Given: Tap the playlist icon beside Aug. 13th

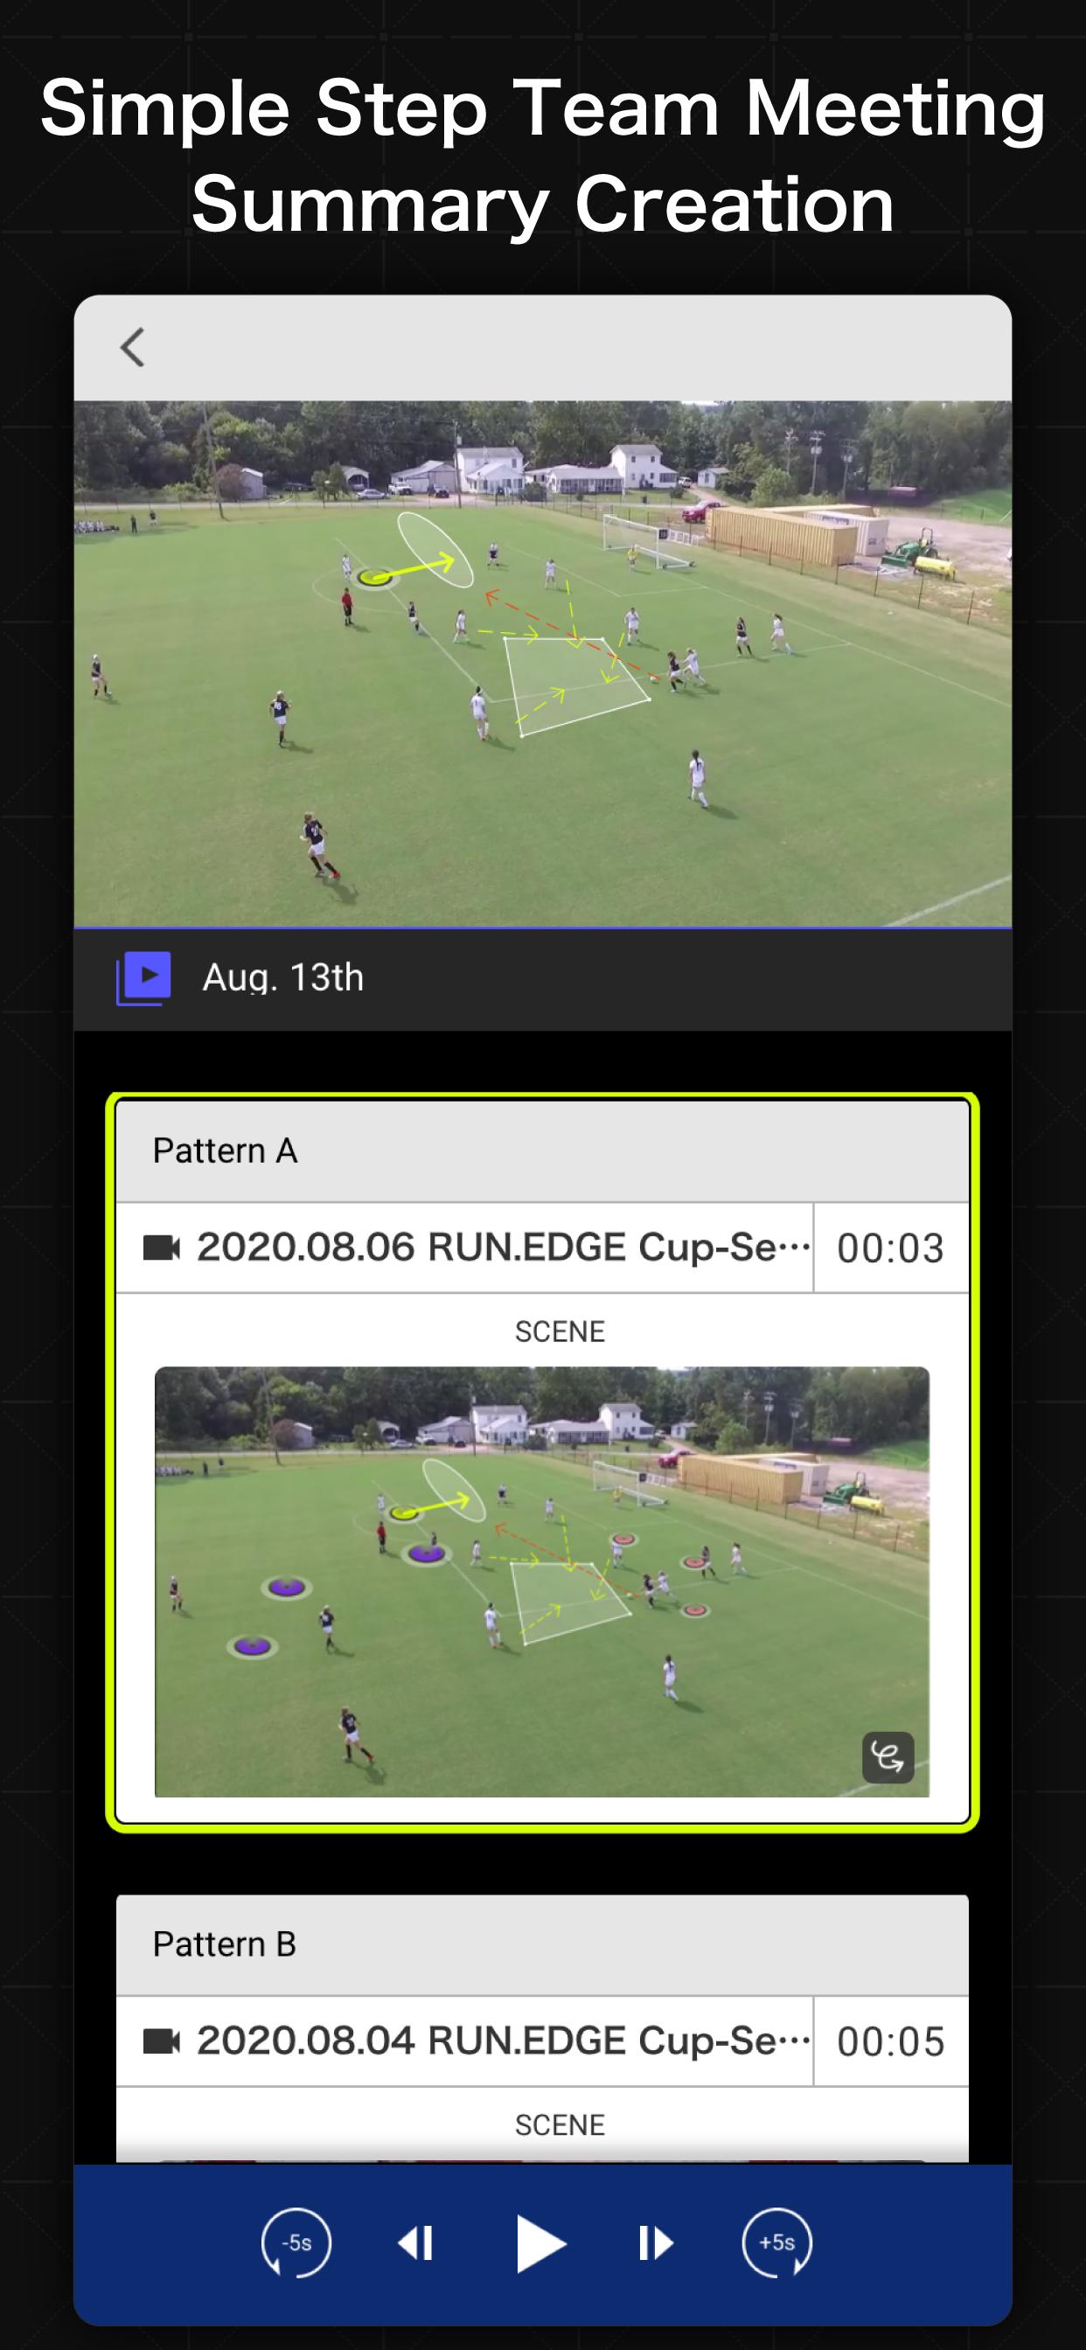Looking at the screenshot, I should (x=143, y=978).
